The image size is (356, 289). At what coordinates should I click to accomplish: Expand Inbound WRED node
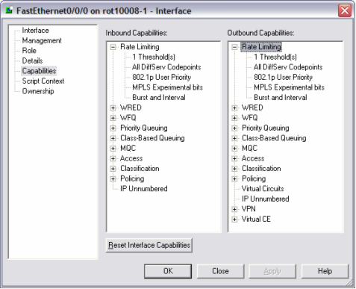tap(113, 108)
